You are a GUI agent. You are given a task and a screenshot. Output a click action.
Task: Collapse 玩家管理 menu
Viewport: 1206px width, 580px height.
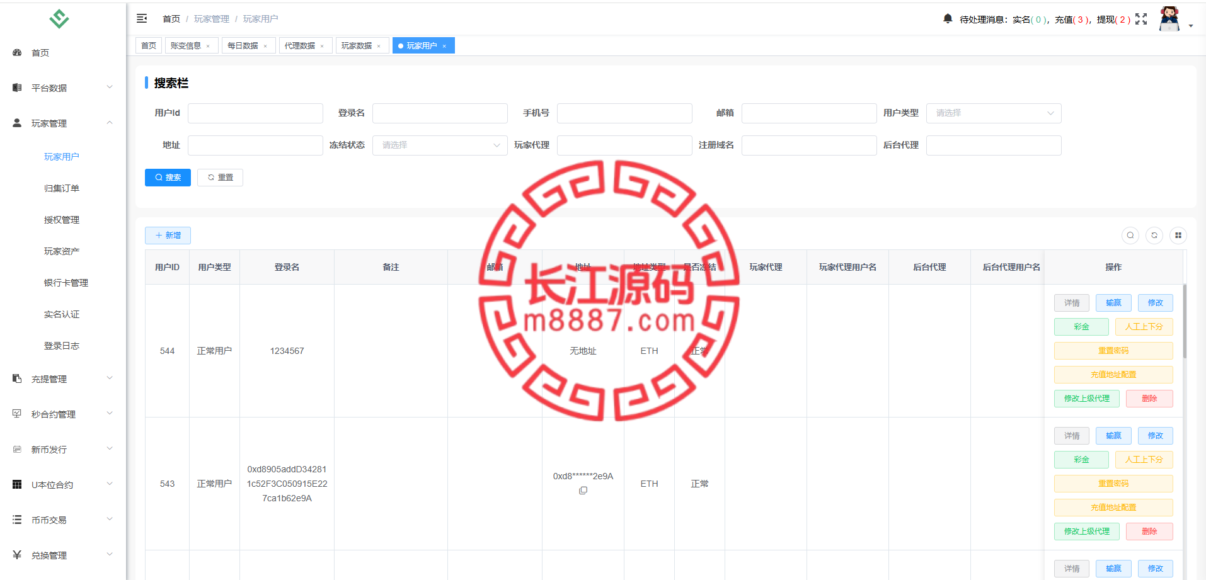[63, 123]
